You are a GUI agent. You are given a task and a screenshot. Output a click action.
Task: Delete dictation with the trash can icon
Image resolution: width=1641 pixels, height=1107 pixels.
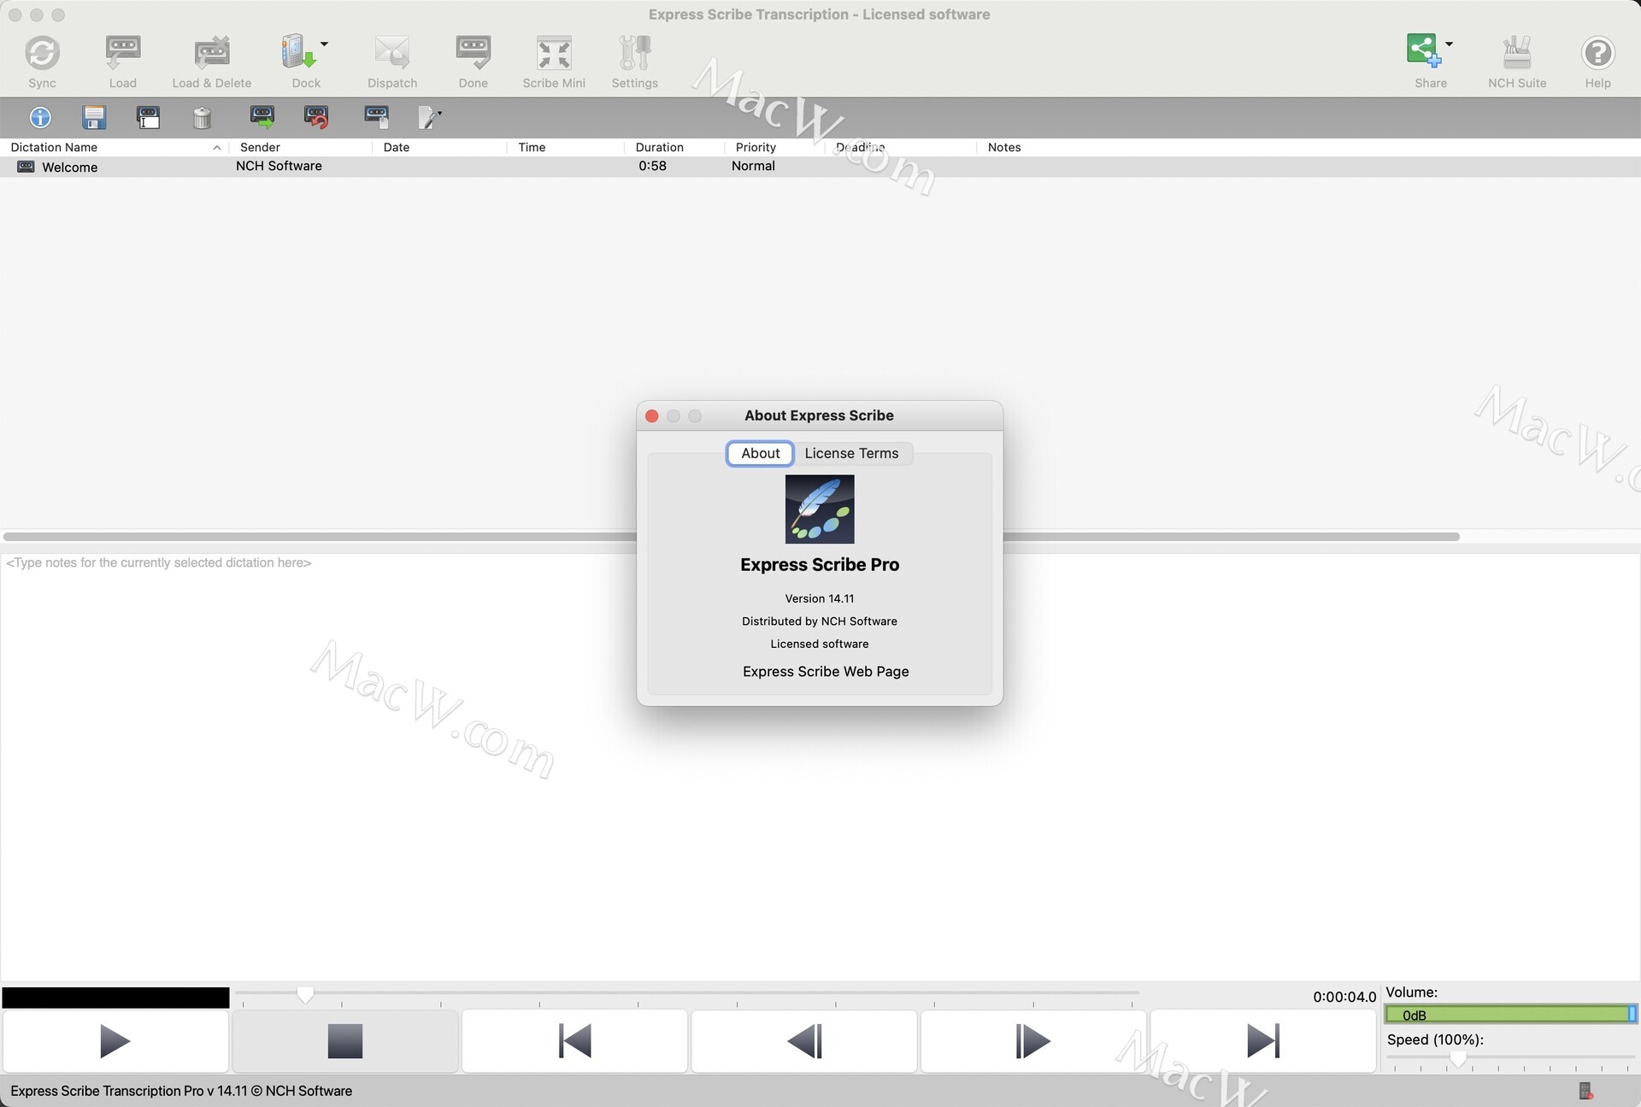[202, 117]
